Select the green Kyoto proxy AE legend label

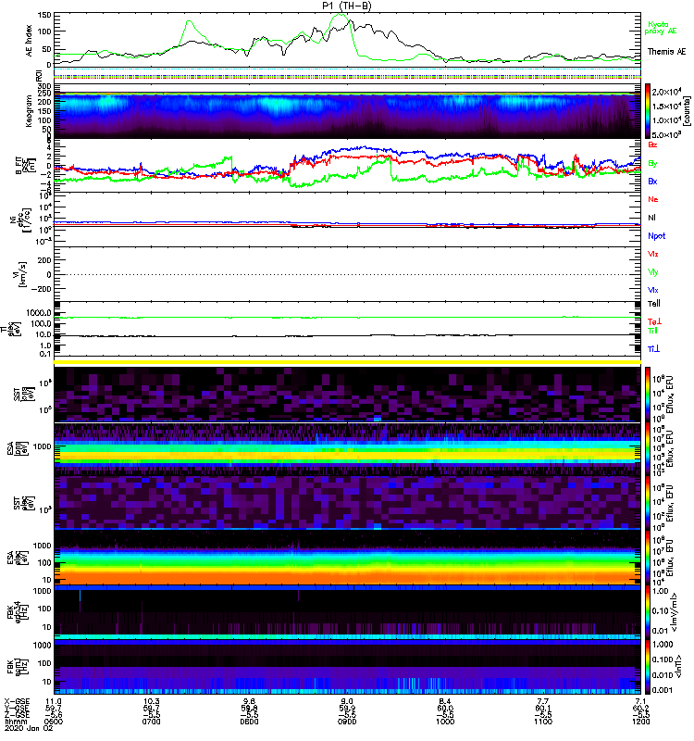tap(661, 28)
